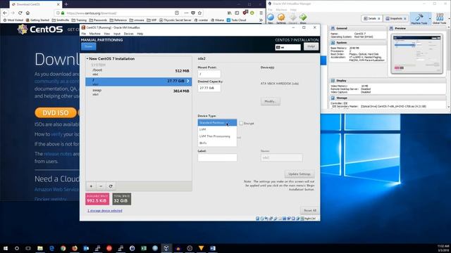The height and width of the screenshot is (253, 451).
Task: Click the Discard arrow in VirtualBox Manager
Action: coord(293,18)
